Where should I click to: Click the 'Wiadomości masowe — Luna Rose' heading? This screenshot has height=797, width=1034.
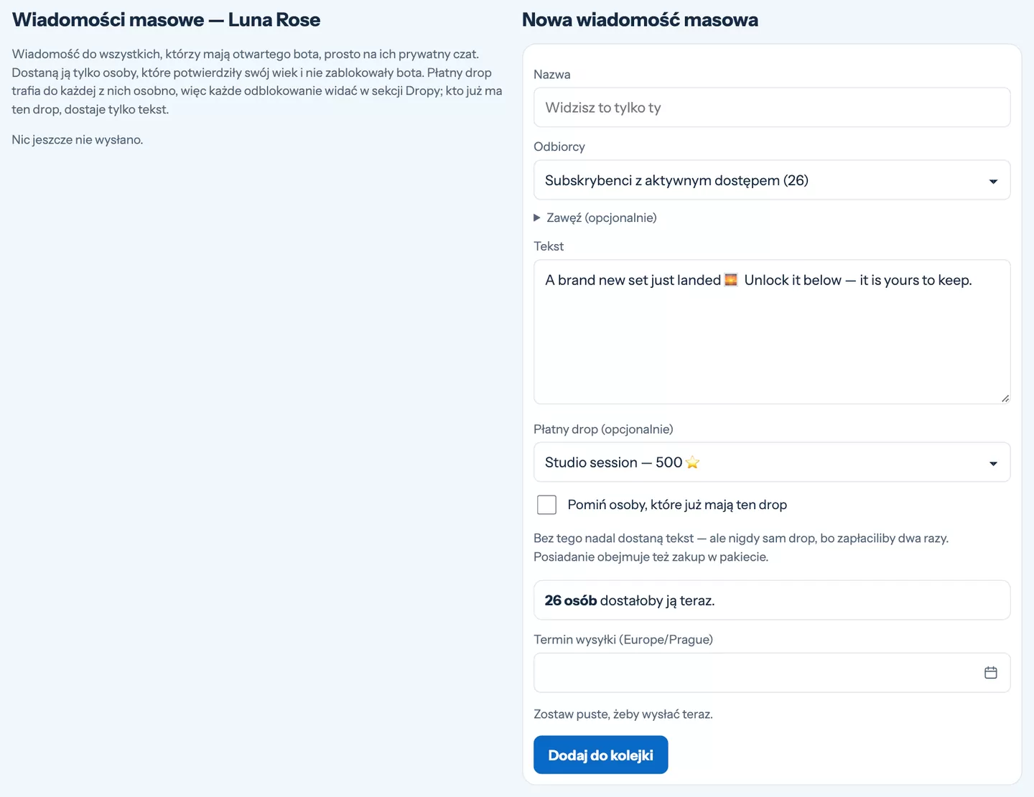coord(167,19)
